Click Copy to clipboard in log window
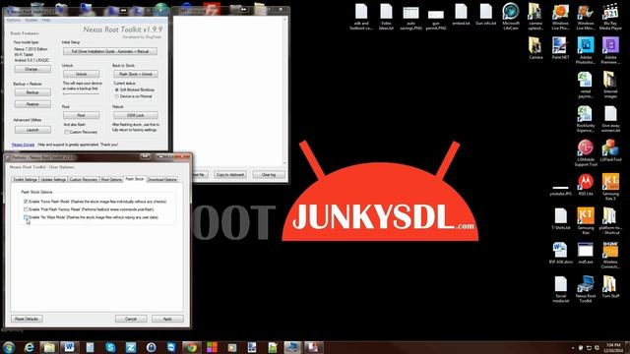 pos(230,175)
